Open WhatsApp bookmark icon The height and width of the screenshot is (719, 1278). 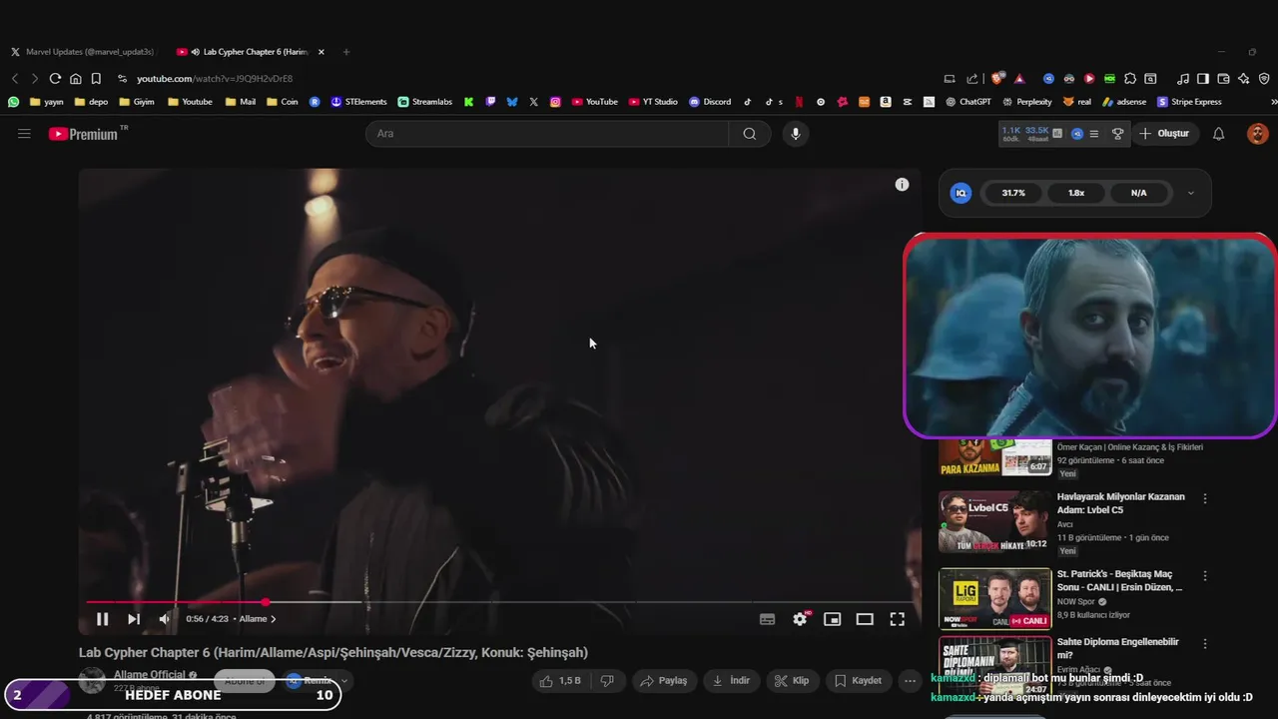(x=13, y=102)
